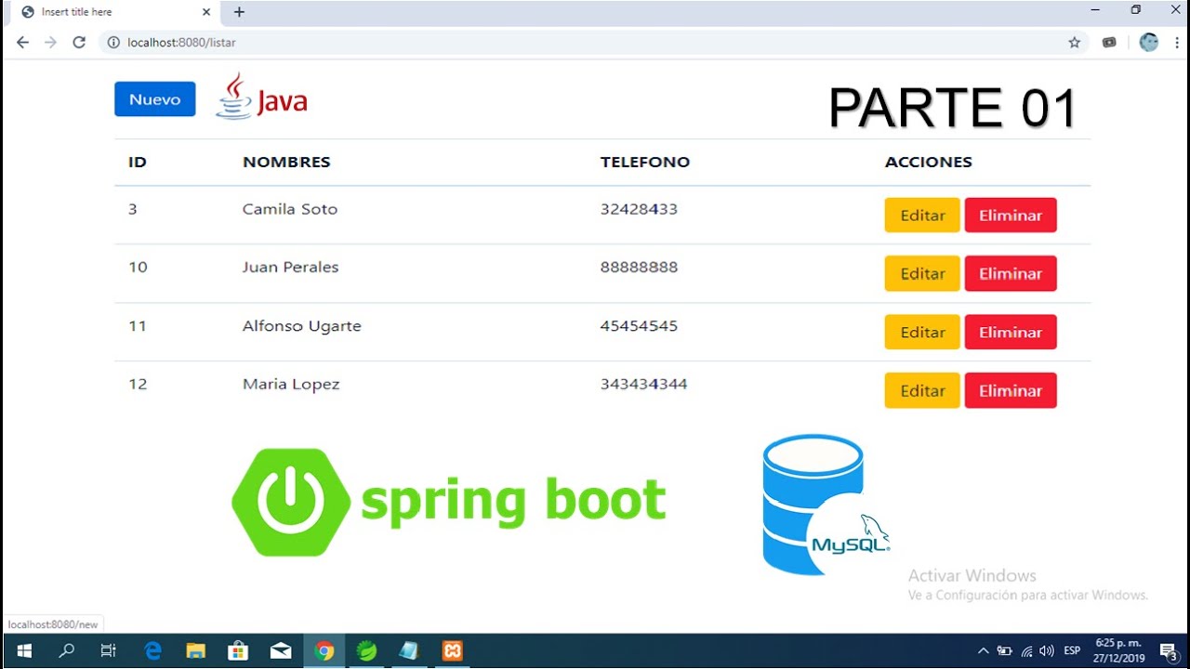The width and height of the screenshot is (1190, 669).
Task: Check battery status in tray
Action: click(x=1005, y=650)
